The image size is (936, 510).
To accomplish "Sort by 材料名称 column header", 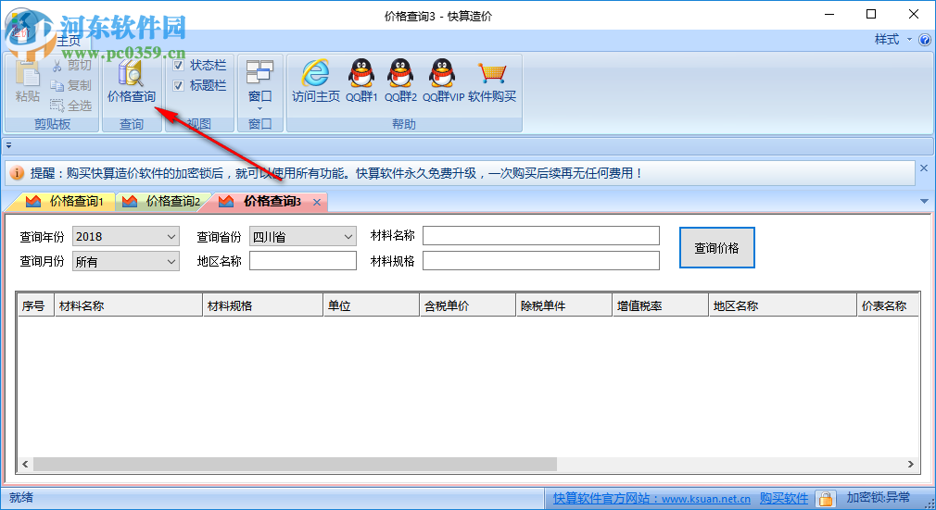I will [x=128, y=305].
